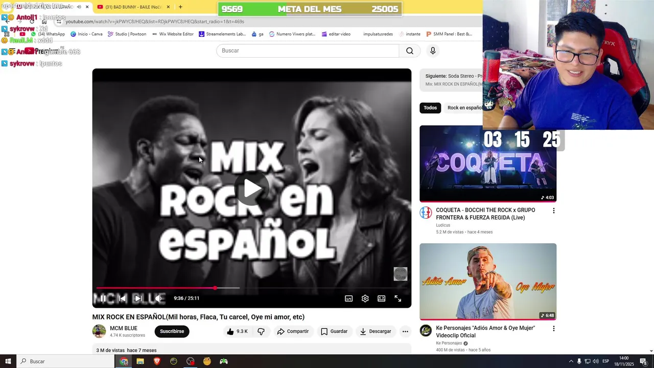Click the Compartir share button
This screenshot has height=368, width=654.
pos(293,331)
